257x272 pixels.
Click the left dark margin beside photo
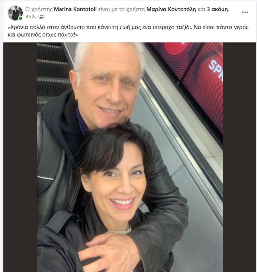20,157
